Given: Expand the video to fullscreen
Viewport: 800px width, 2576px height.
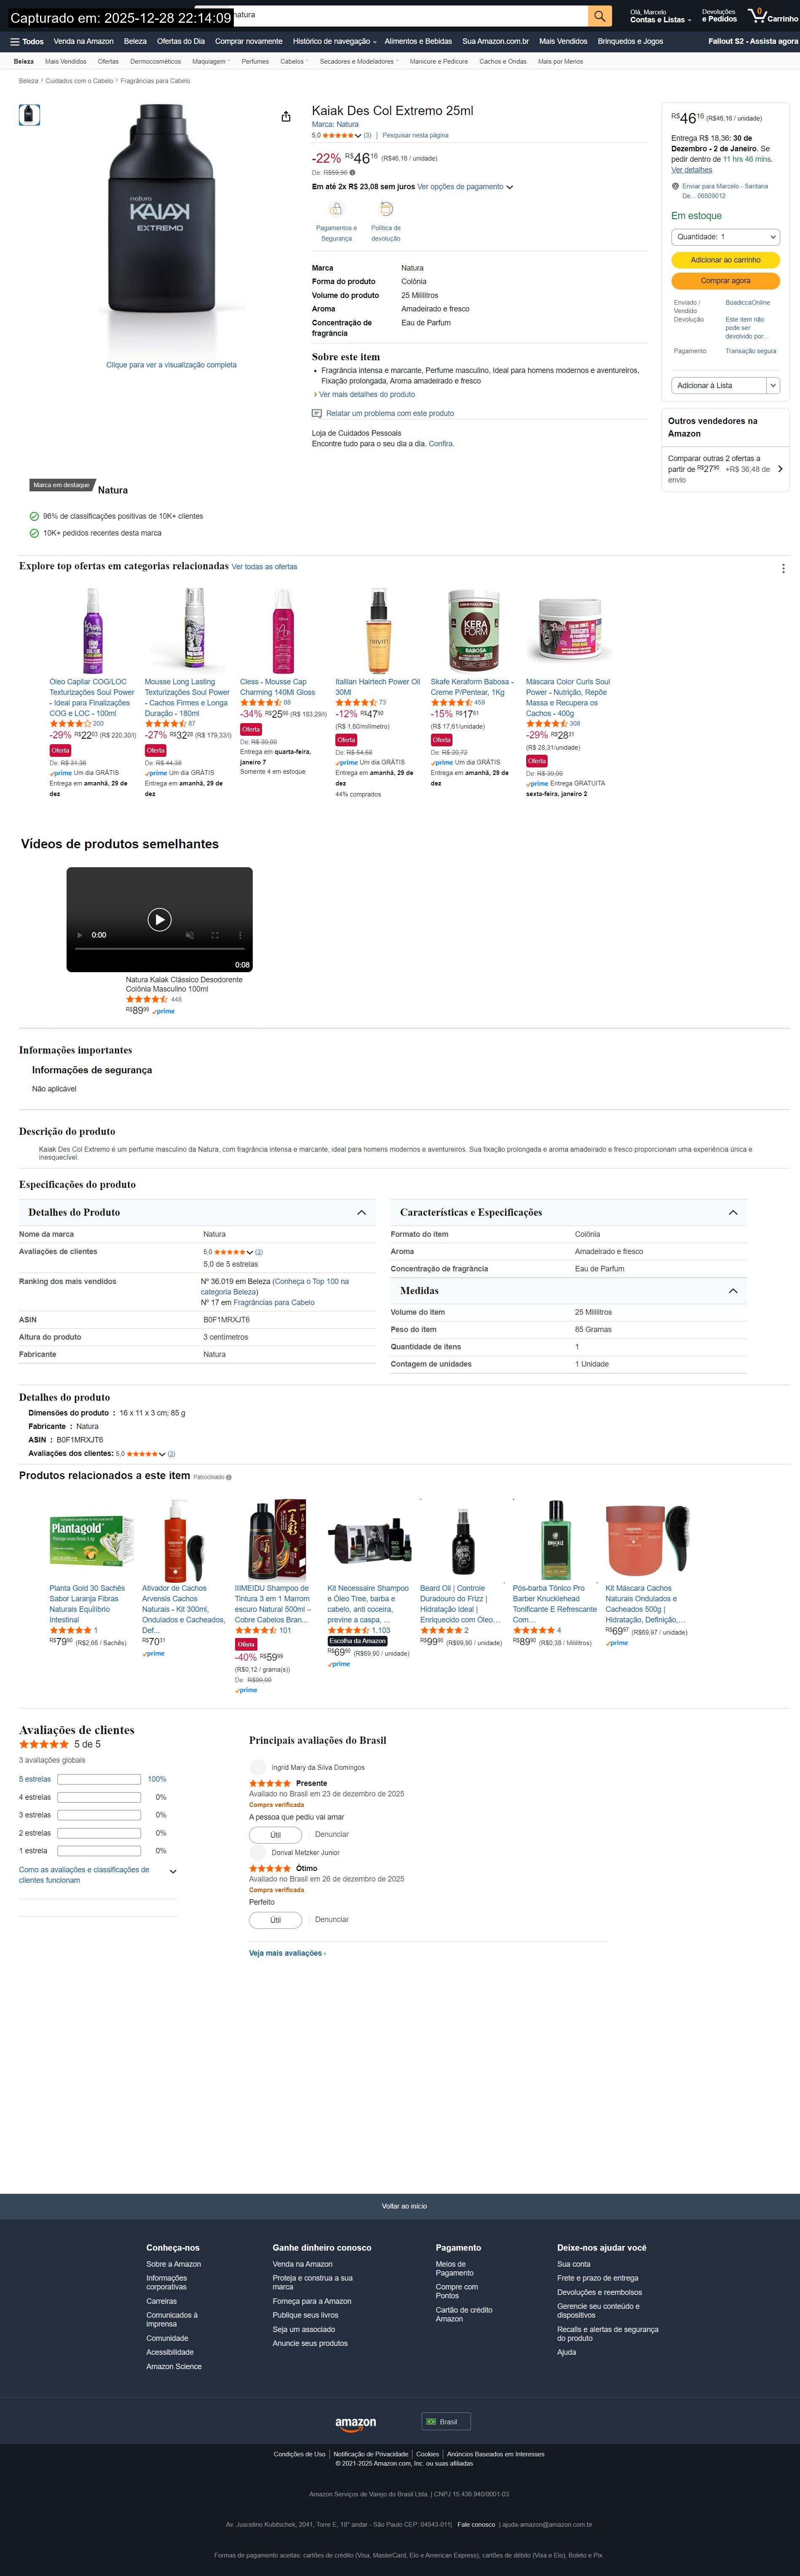Looking at the screenshot, I should pos(214,935).
